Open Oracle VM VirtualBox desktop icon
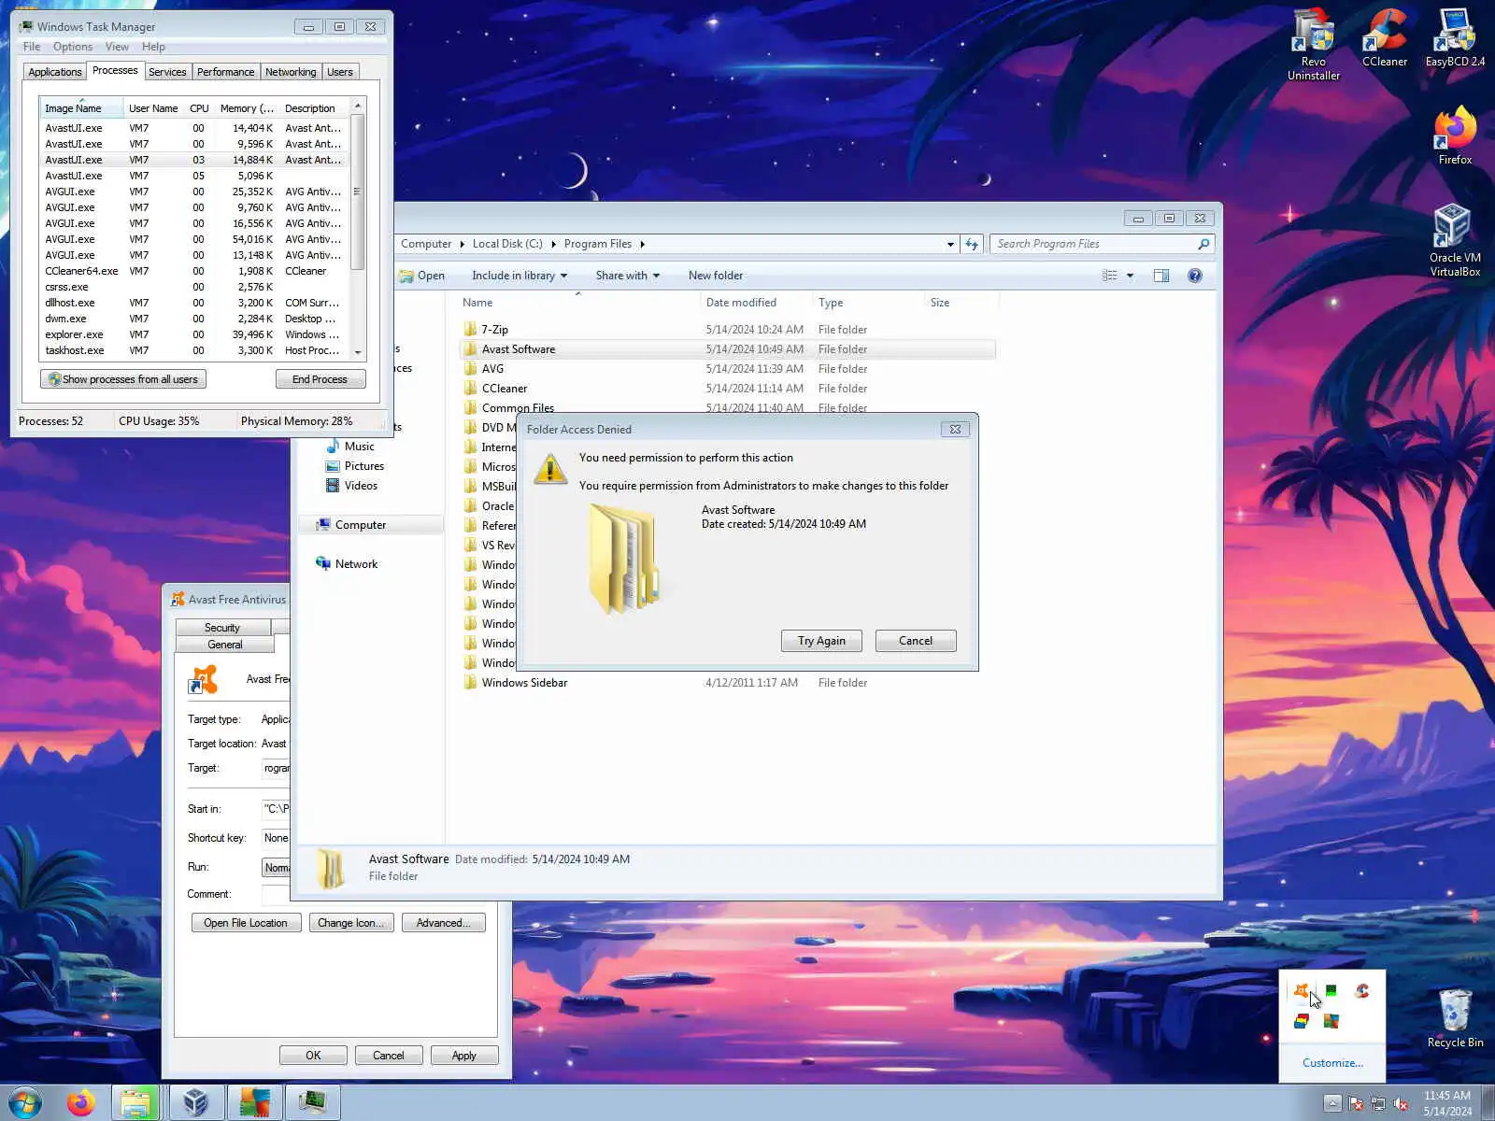The image size is (1495, 1121). pos(1455,241)
